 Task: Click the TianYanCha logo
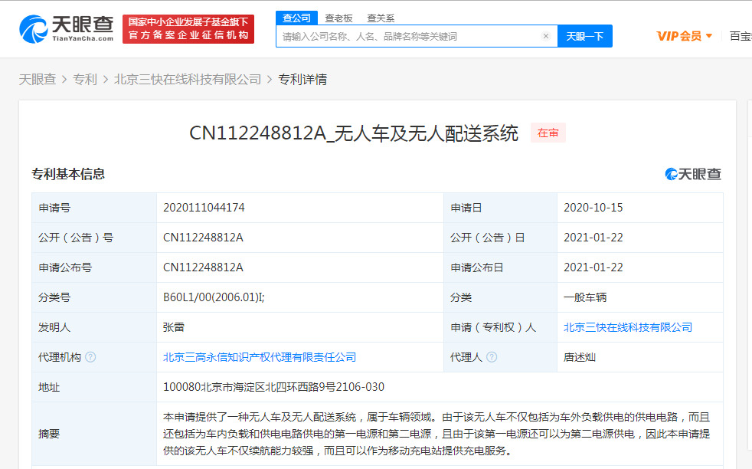coord(66,29)
